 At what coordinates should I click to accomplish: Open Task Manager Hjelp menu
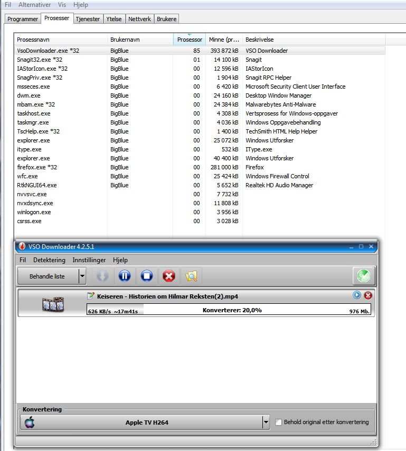[x=81, y=5]
